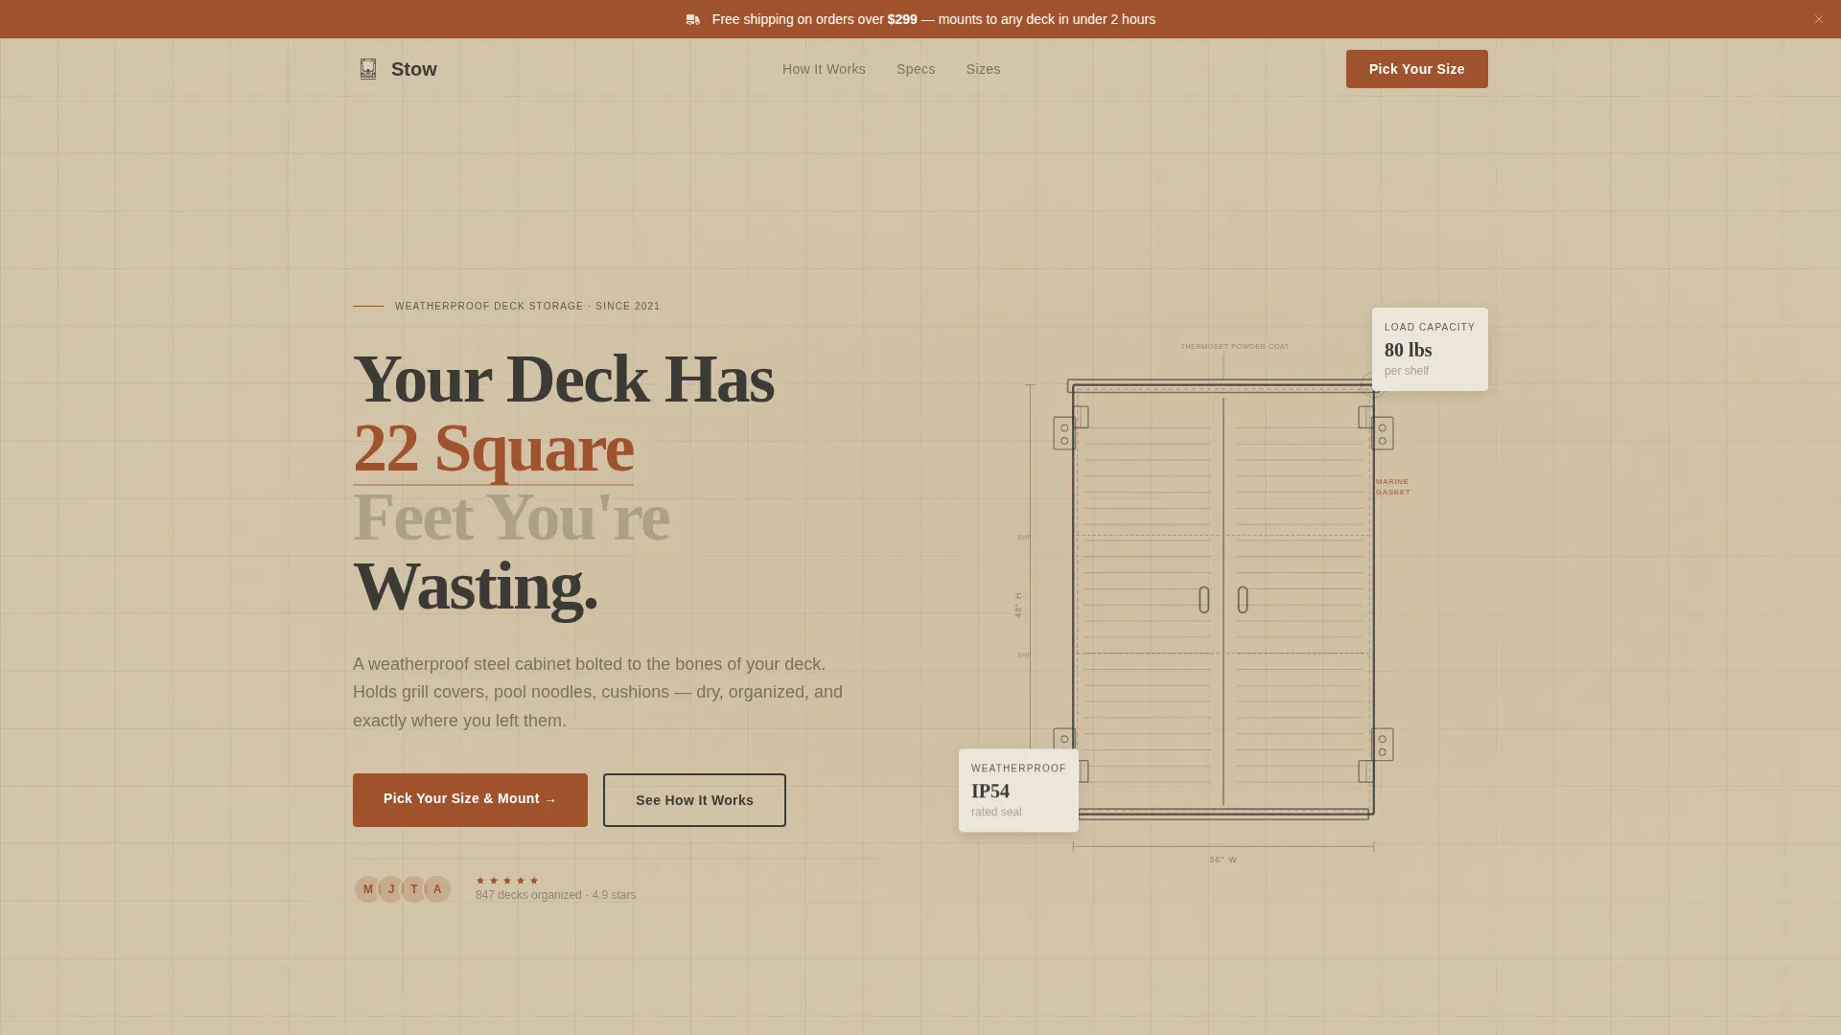
Task: Select the M reviewer avatar
Action: tap(367, 889)
